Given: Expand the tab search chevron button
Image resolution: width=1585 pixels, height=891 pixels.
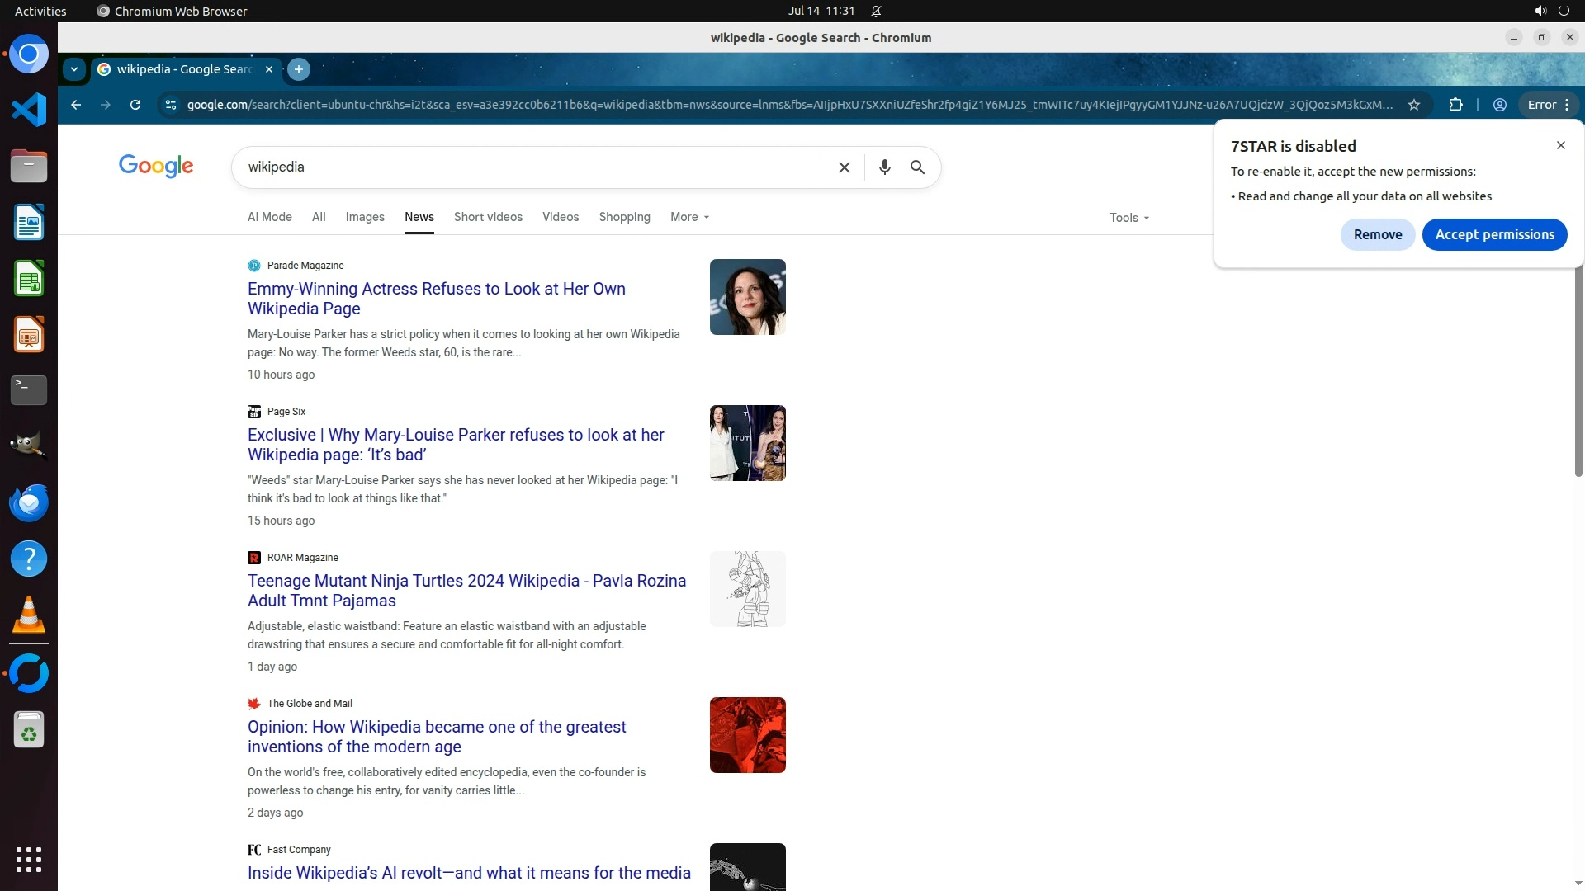Looking at the screenshot, I should click(x=74, y=69).
